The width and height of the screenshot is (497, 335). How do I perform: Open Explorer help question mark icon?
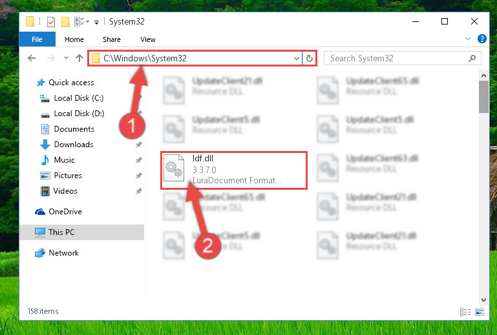click(x=481, y=39)
